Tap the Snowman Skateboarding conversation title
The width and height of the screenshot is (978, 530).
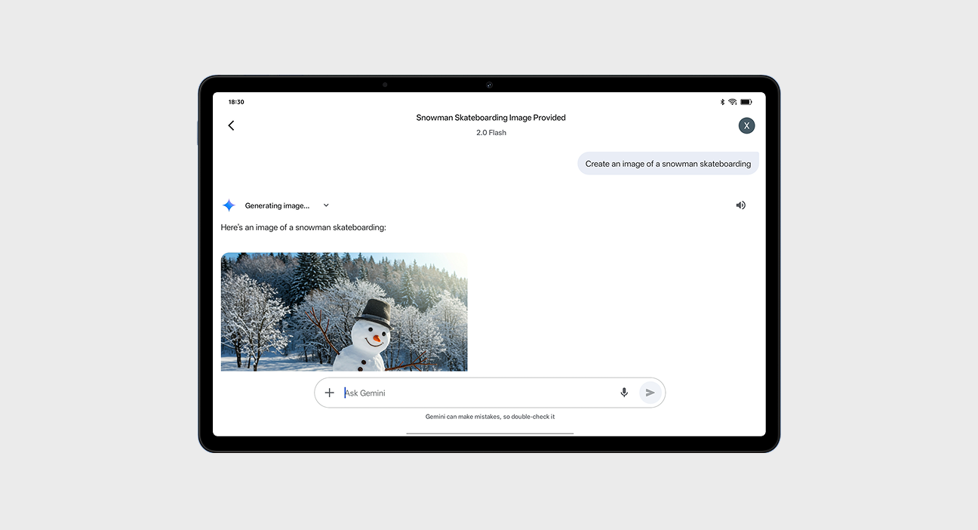(x=491, y=117)
